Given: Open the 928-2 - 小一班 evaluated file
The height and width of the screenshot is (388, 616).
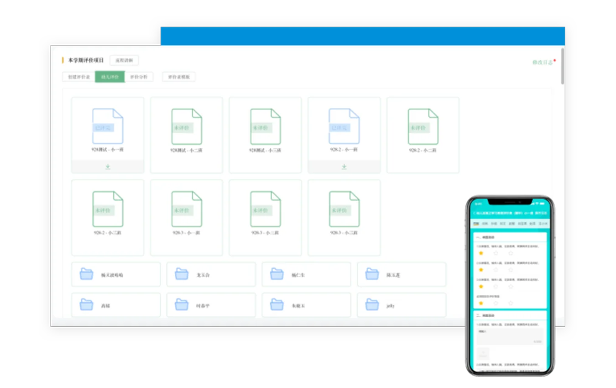Looking at the screenshot, I should (x=344, y=126).
